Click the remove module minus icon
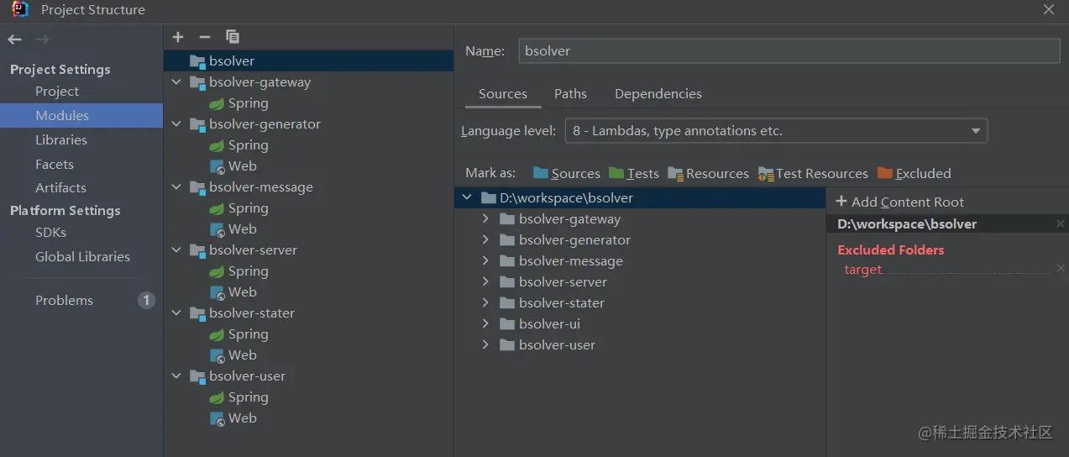The width and height of the screenshot is (1069, 457). coord(204,37)
